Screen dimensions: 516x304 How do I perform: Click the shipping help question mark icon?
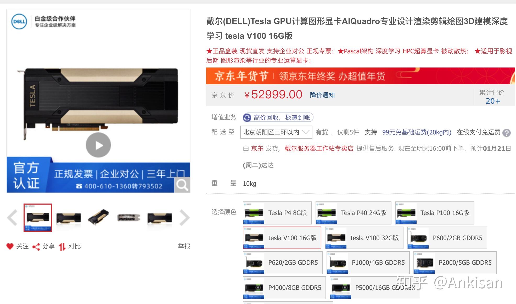[x=507, y=133]
